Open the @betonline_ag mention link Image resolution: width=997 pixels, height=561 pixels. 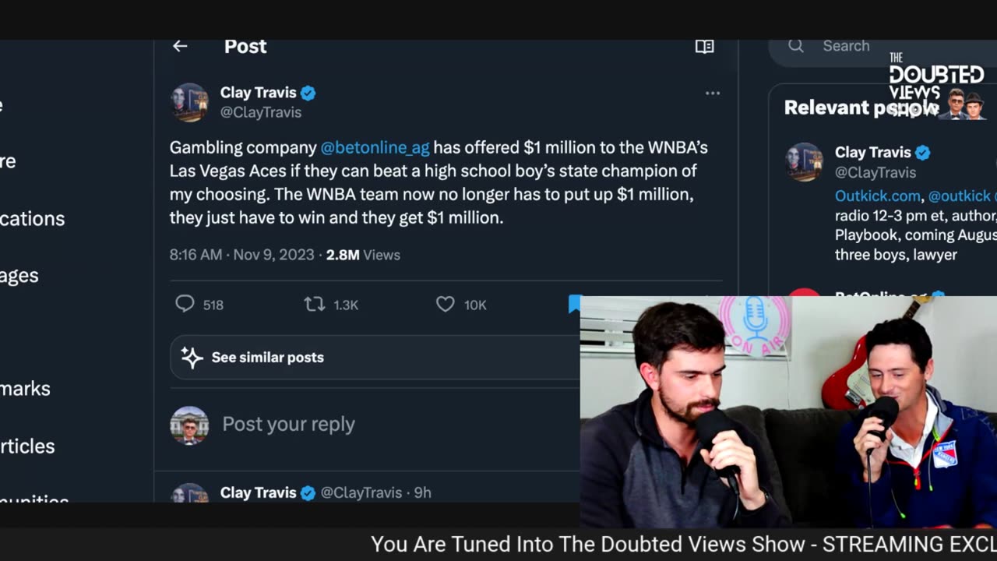pos(375,147)
